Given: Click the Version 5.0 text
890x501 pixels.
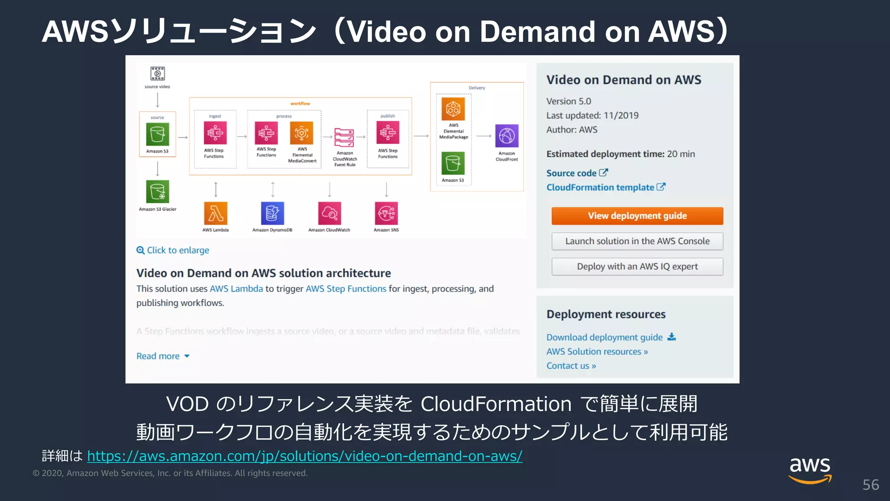Looking at the screenshot, I should (x=568, y=101).
